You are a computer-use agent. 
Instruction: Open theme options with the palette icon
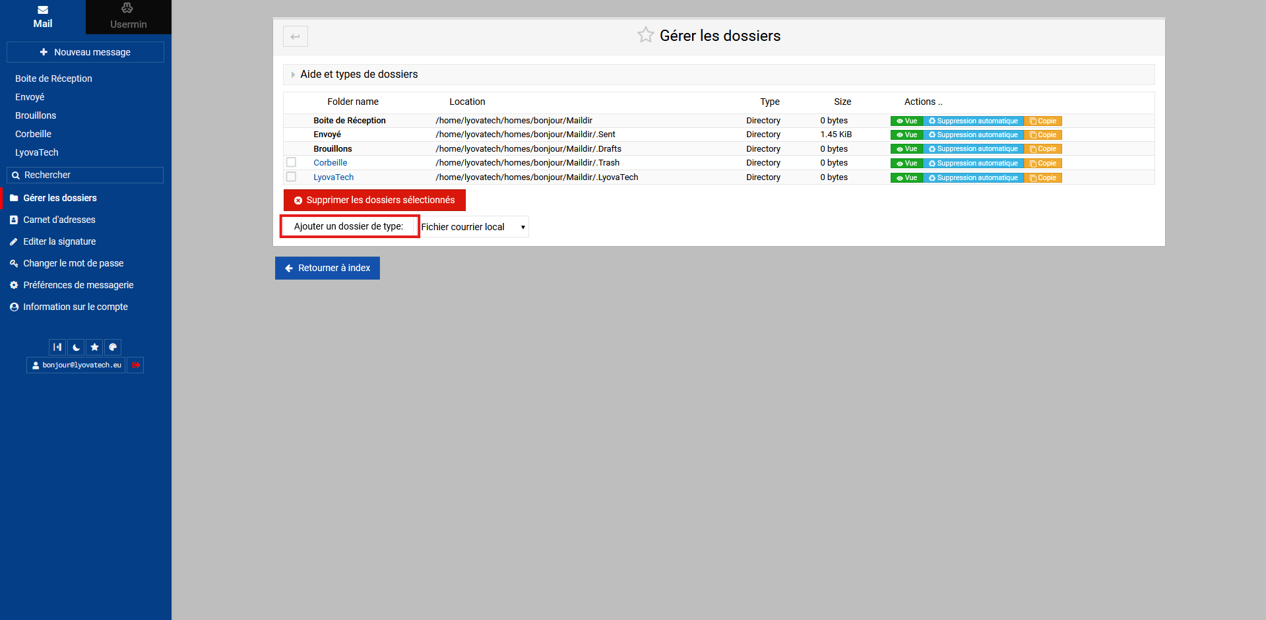(x=113, y=347)
